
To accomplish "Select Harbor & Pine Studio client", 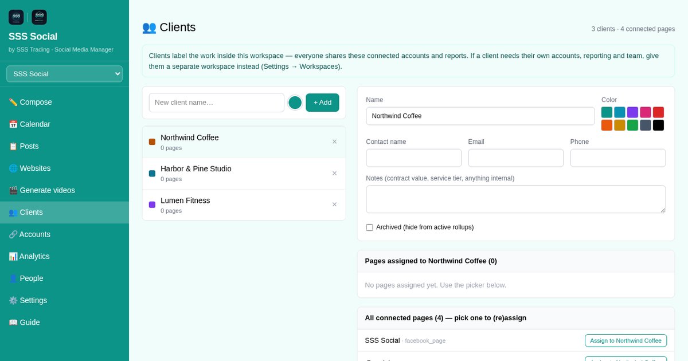I will coord(244,174).
